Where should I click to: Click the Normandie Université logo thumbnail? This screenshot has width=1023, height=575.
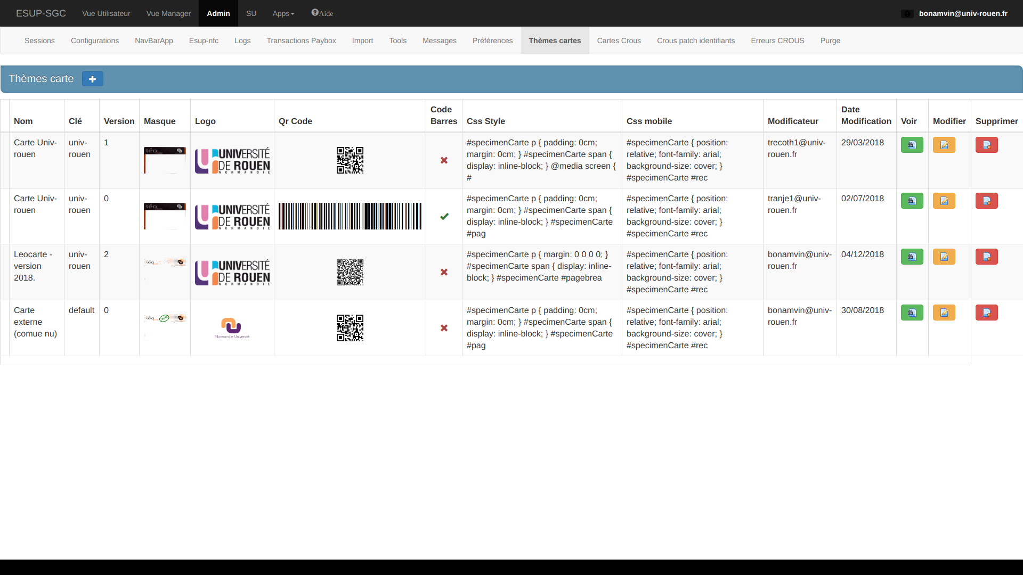pyautogui.click(x=232, y=327)
